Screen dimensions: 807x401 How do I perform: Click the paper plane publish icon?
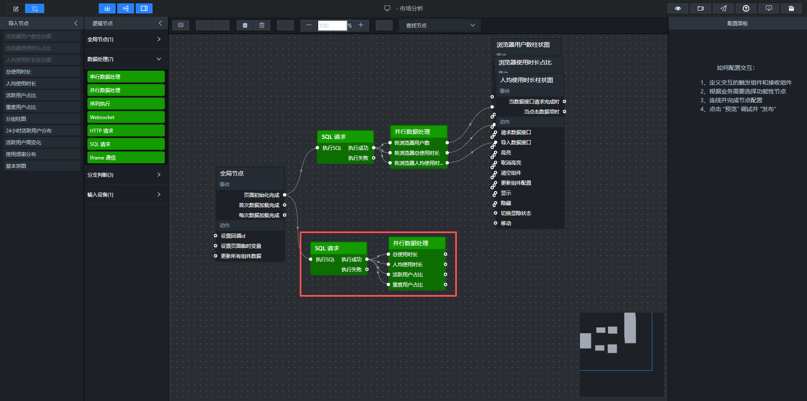pos(723,8)
